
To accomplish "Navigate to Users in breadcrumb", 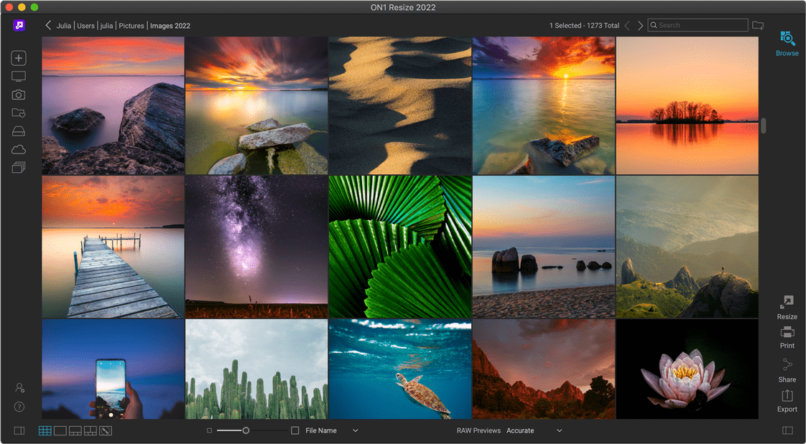I will pyautogui.click(x=85, y=26).
